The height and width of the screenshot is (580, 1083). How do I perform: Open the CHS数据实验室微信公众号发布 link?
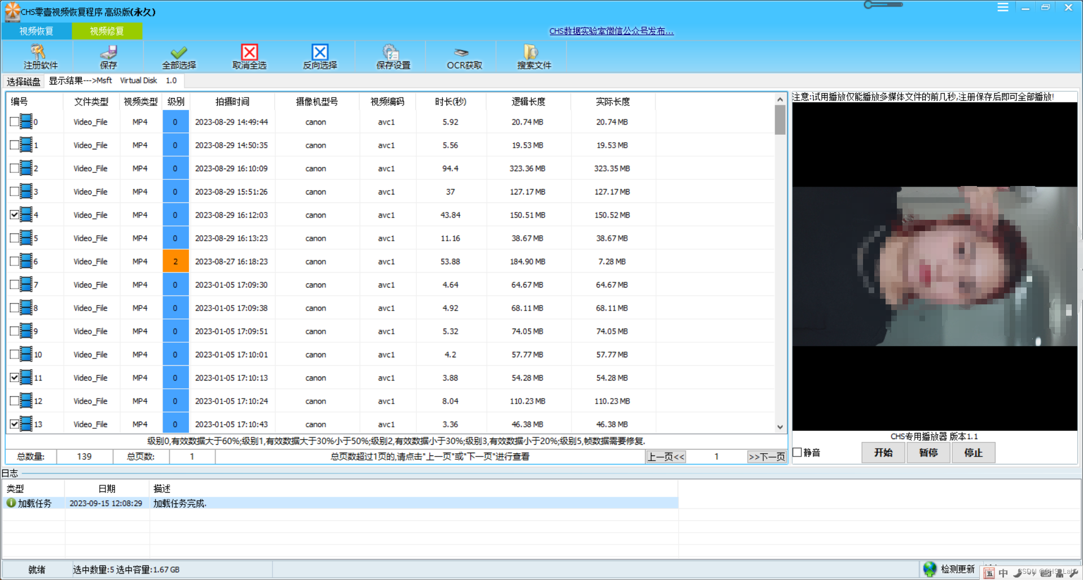[x=611, y=31]
